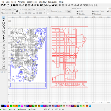Screen dimensions: 111x111
Task: Open the Tools menu
Action: pyautogui.click(x=14, y=2)
